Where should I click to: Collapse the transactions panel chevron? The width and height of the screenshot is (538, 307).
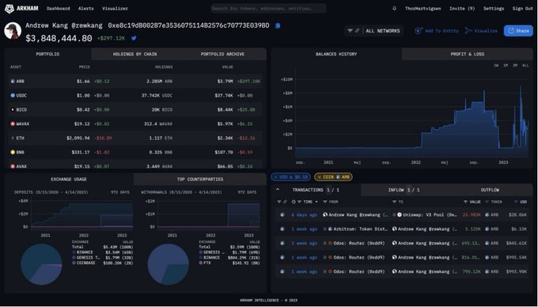click(x=278, y=189)
